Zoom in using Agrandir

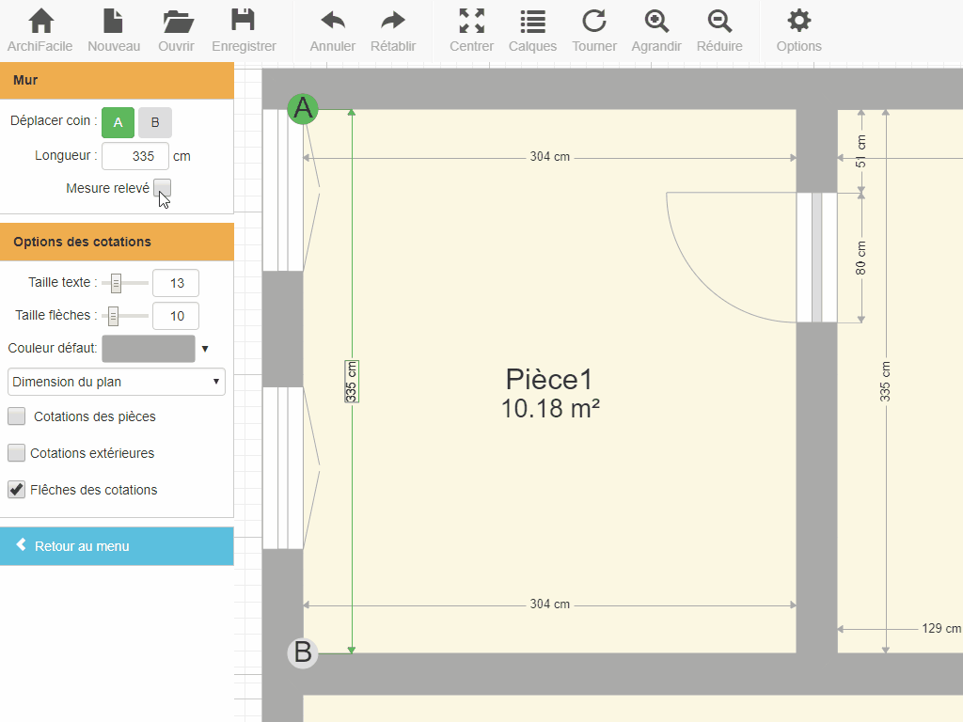[x=656, y=30]
